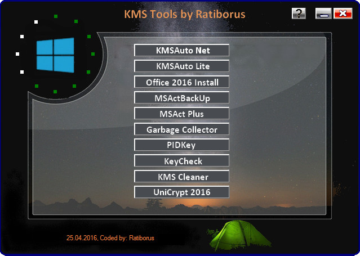Open KeyCheck utility
Screen dimensions: 360x256
pos(181,161)
